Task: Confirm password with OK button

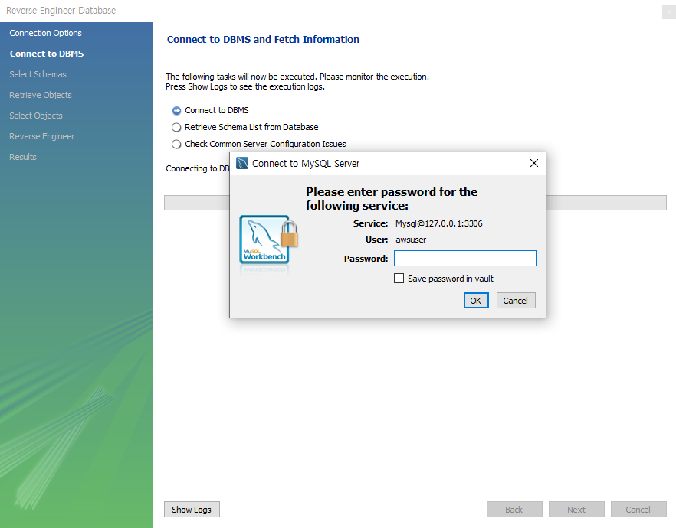Action: [476, 301]
